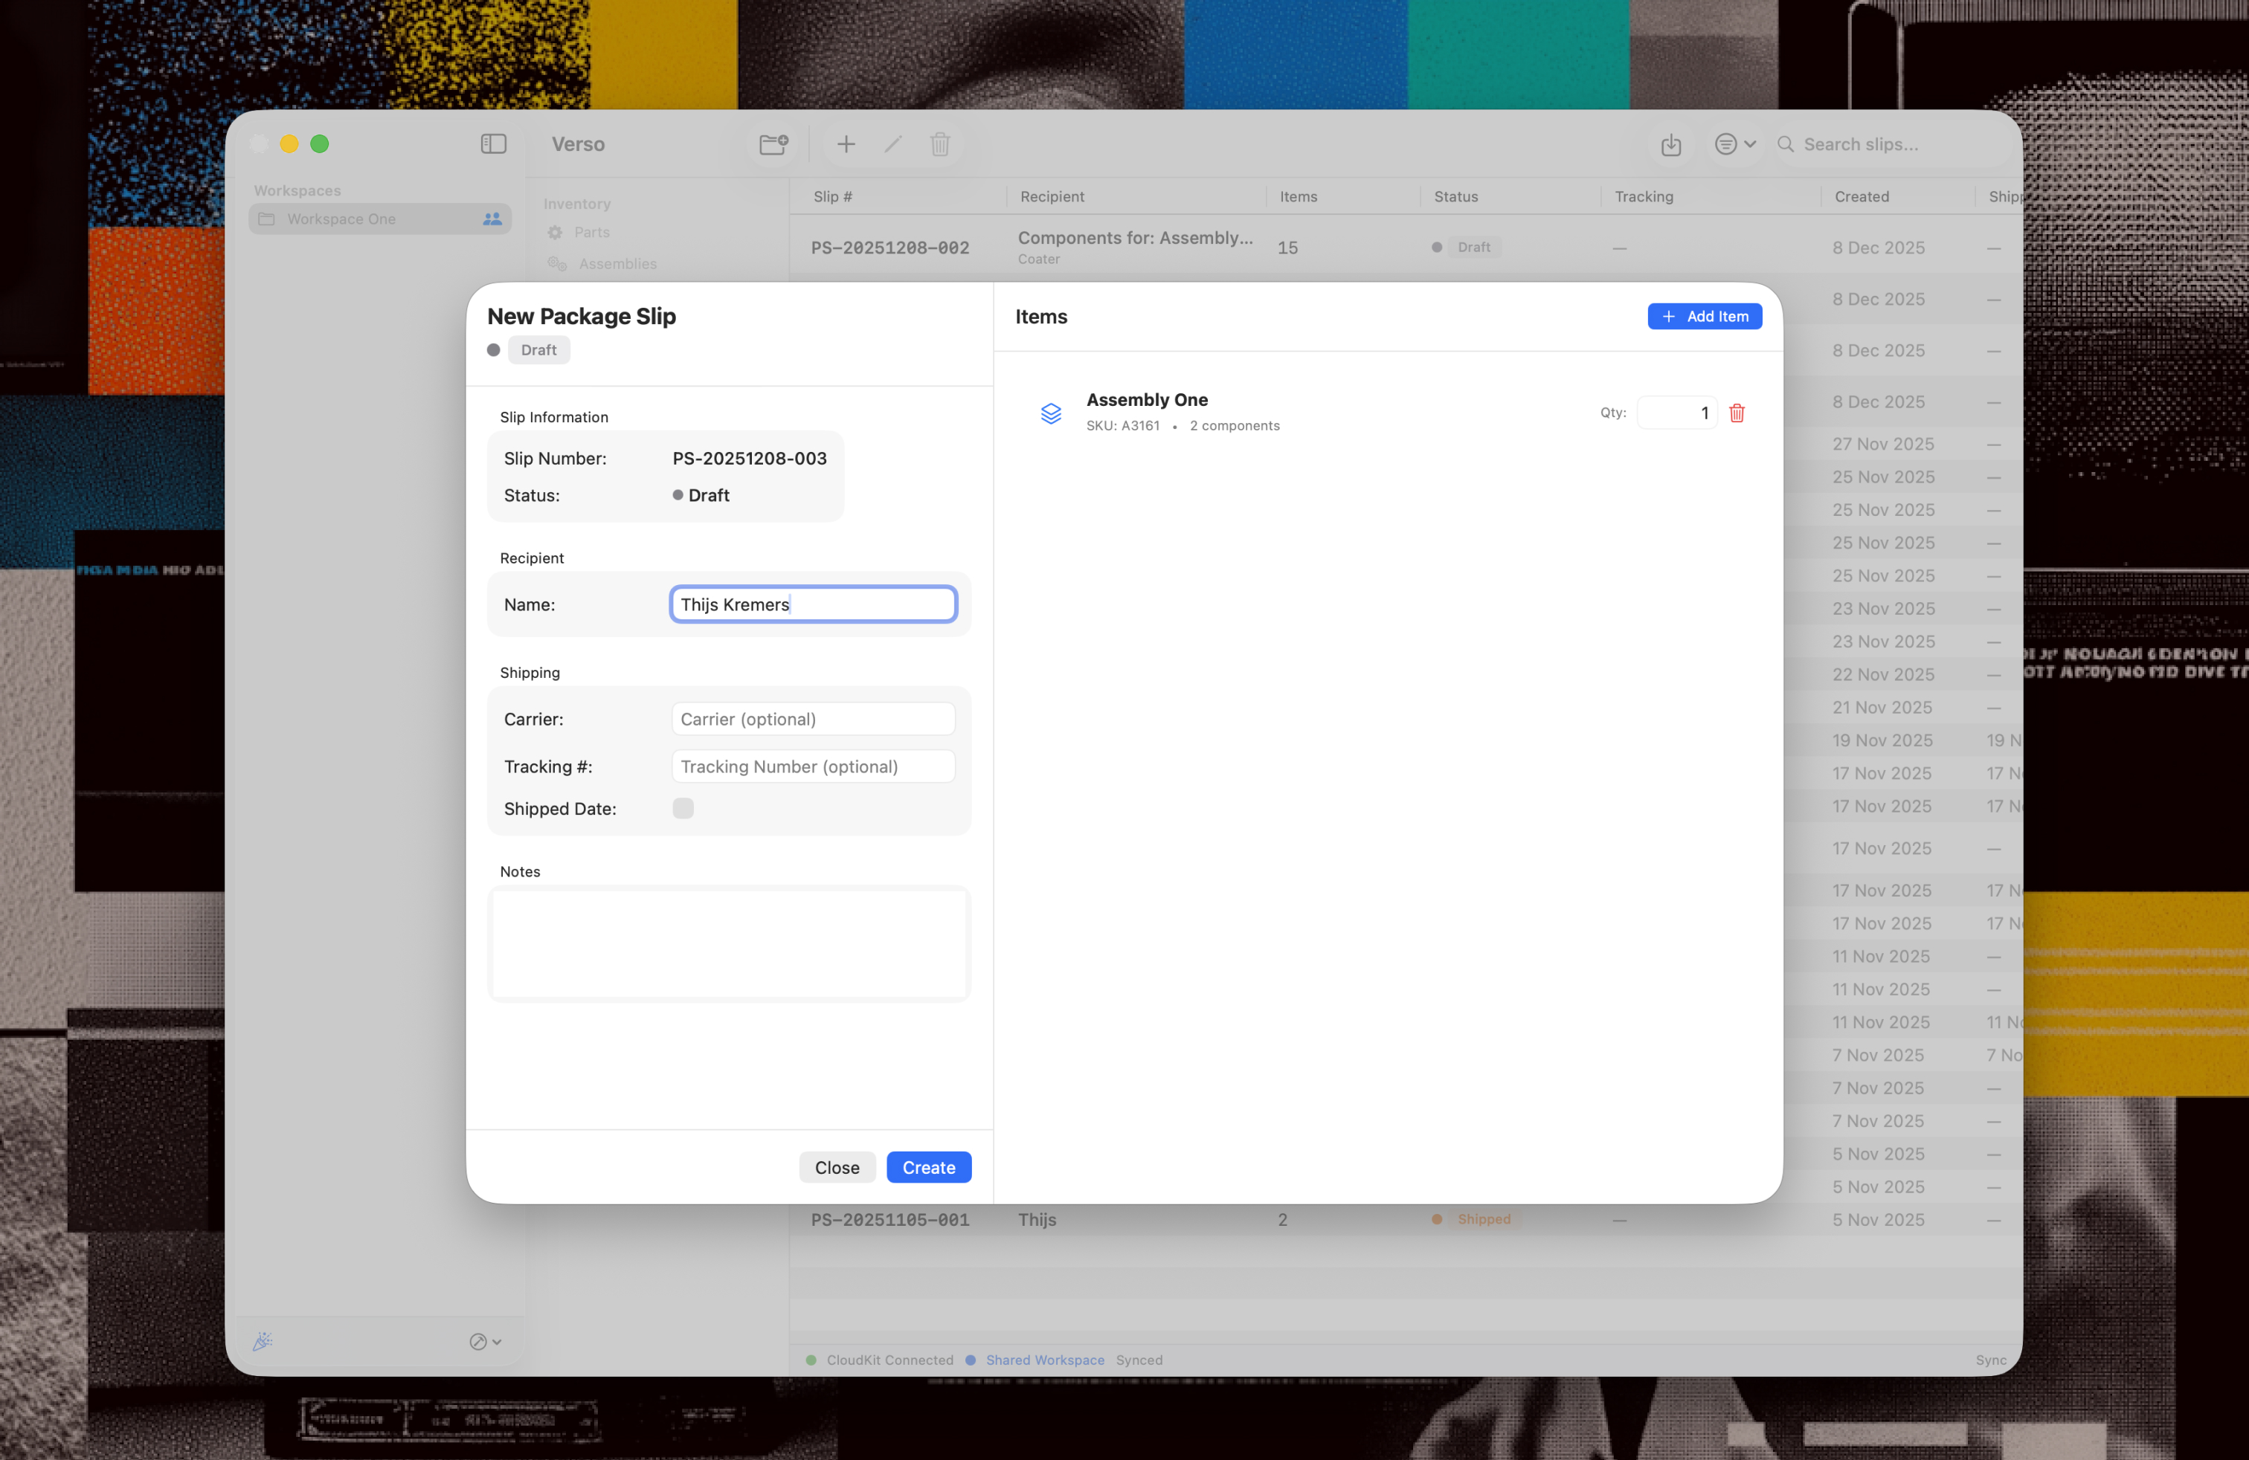2249x1460 pixels.
Task: Click the Carrier input field
Action: pos(813,719)
